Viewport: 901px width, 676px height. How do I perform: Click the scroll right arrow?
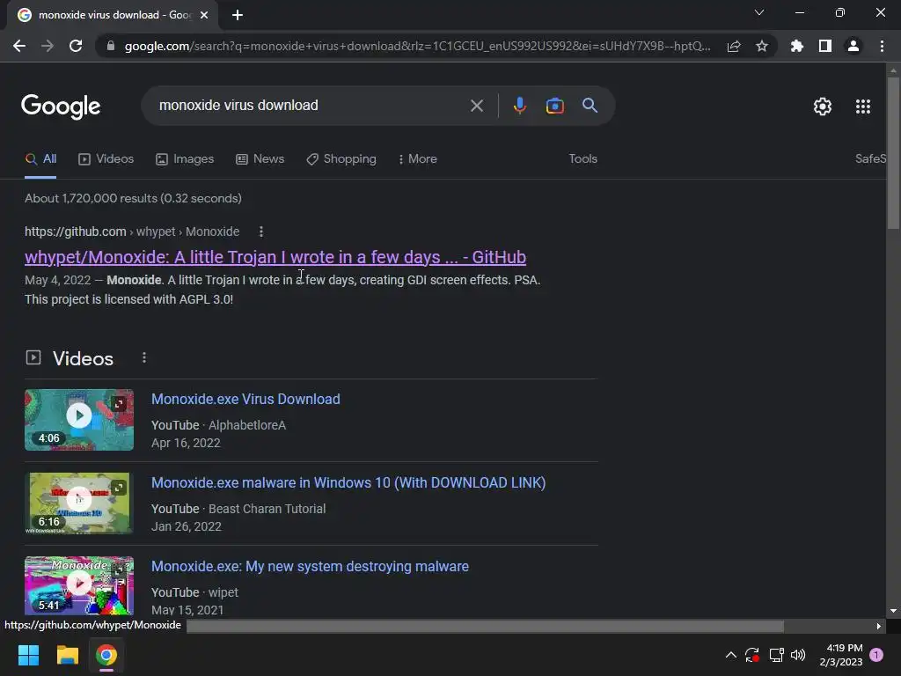879,626
